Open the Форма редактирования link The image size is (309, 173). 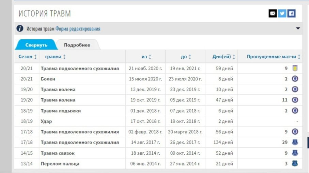tap(78, 28)
